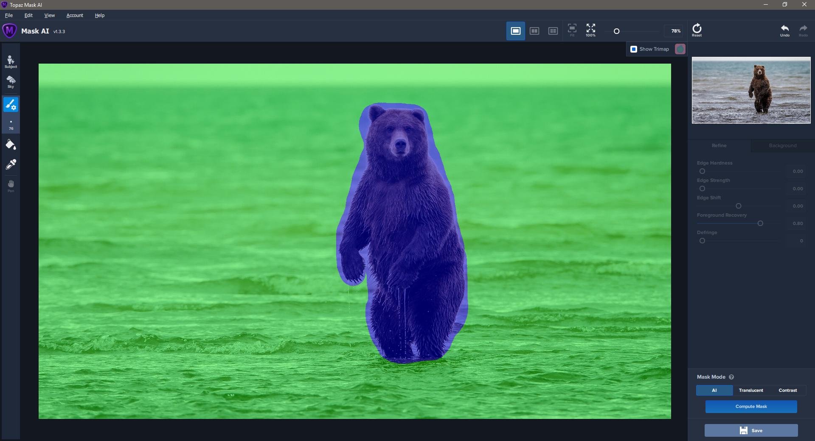The height and width of the screenshot is (441, 815).
Task: Select the Subject auto-detect tool
Action: (x=11, y=61)
